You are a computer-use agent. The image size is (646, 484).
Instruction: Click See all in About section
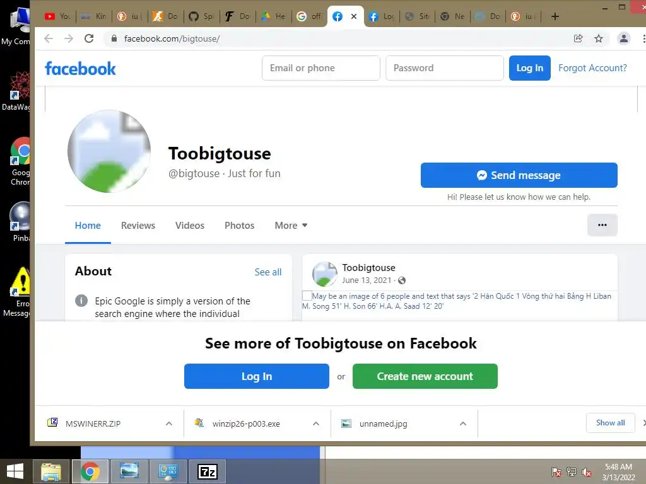point(267,272)
